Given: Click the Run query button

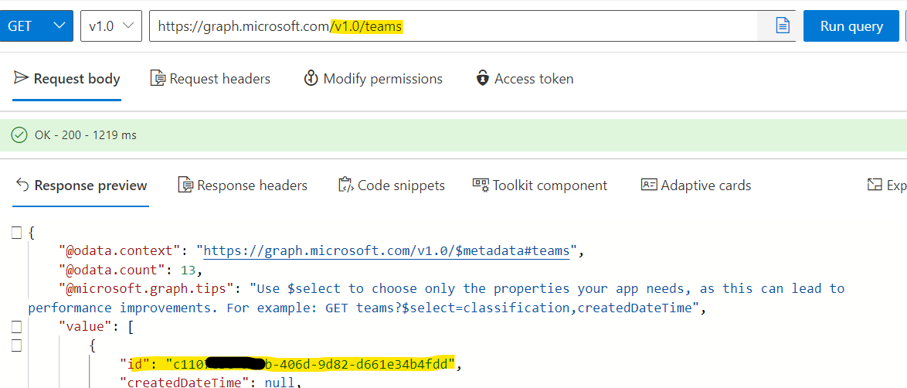Looking at the screenshot, I should (x=851, y=26).
